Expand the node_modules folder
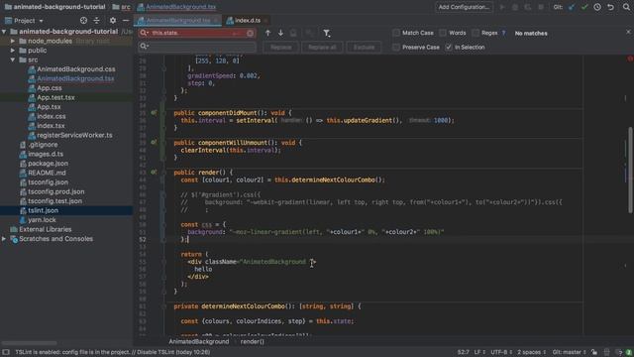Viewport: 634px width, 357px height. tap(13, 41)
